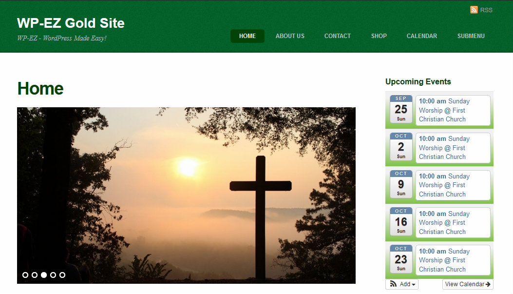Open Sunday Worship event for Oct 23
Viewport: 513px width, 294px height.
tap(453, 260)
